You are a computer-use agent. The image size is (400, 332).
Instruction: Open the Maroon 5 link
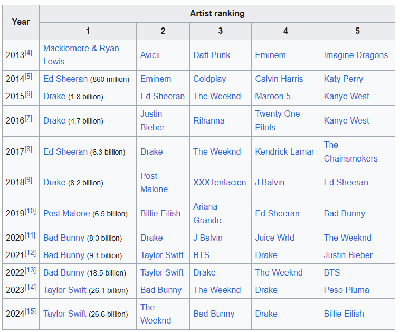click(x=273, y=97)
